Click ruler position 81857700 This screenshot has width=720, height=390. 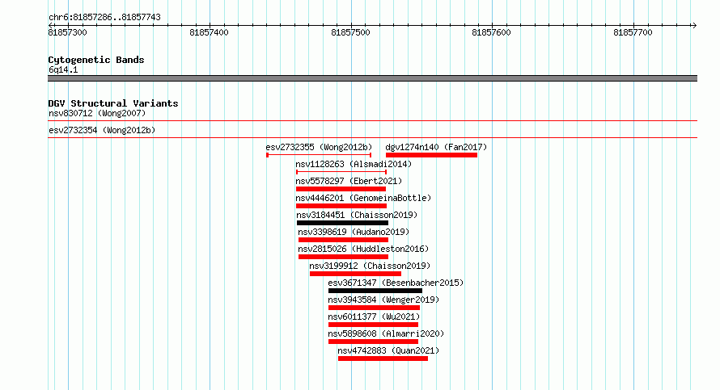click(x=633, y=32)
